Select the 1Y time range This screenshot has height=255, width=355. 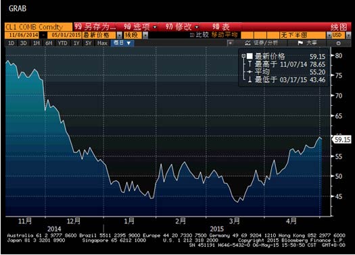tap(76, 43)
